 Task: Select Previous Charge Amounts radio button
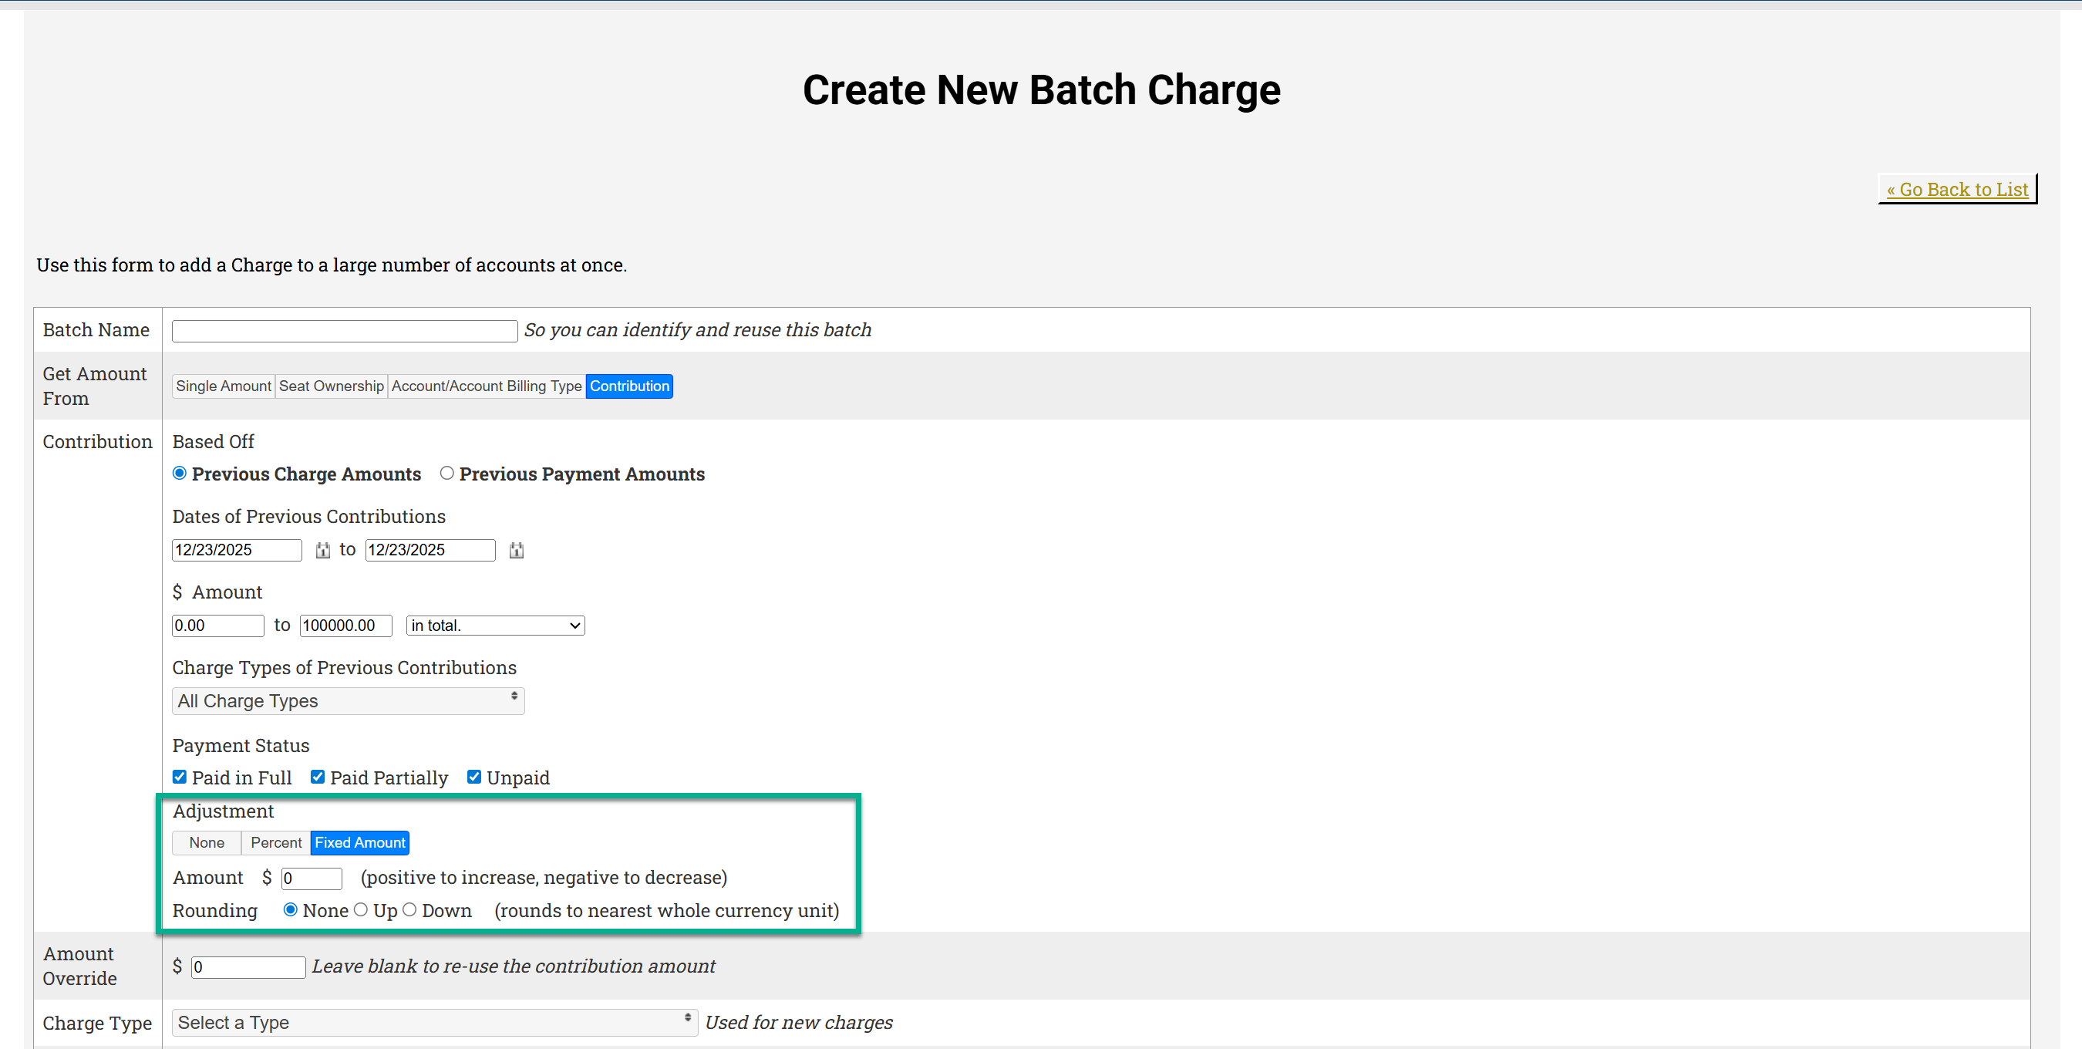[180, 474]
